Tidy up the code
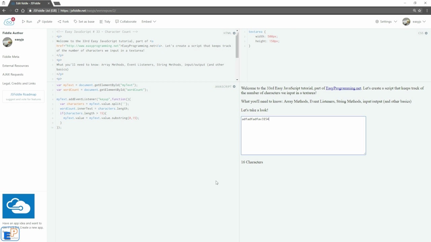The image size is (431, 242). pos(105,22)
